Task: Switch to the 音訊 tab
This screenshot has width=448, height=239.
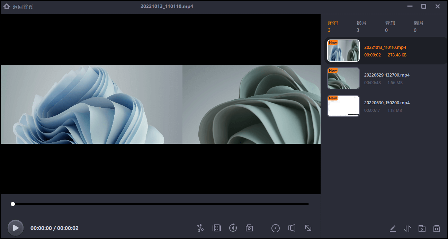Action: [390, 26]
